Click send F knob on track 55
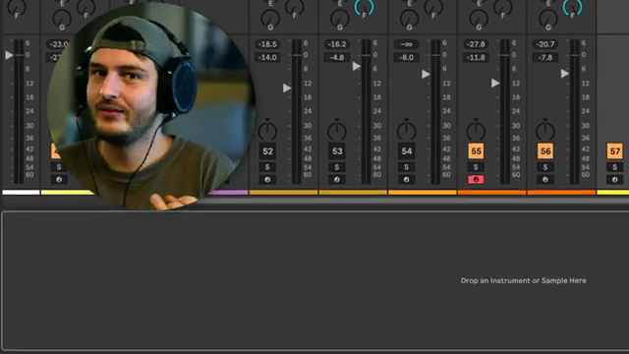 click(502, 8)
